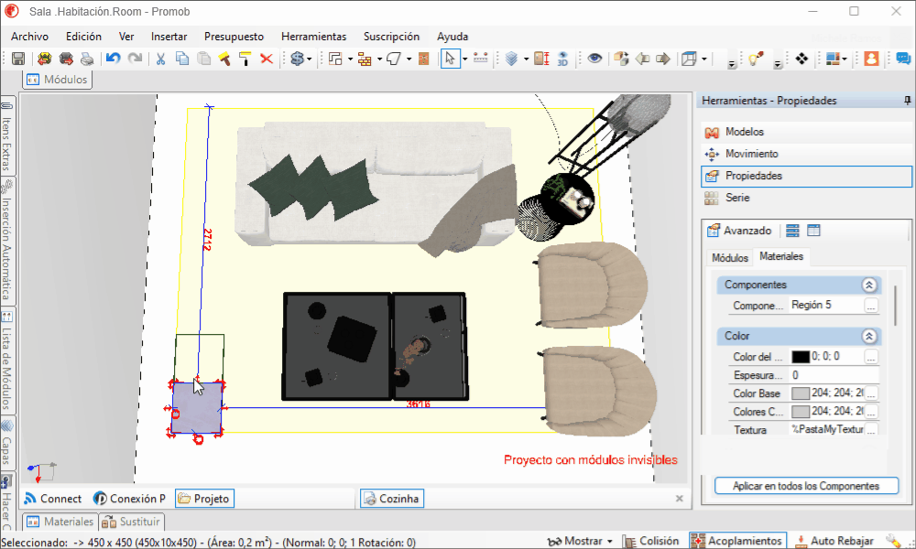This screenshot has width=916, height=549.
Task: Open the Mostrar dropdown
Action: [x=580, y=541]
